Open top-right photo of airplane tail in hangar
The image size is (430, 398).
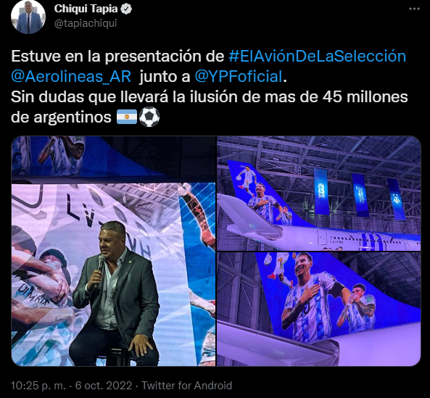[x=318, y=194]
